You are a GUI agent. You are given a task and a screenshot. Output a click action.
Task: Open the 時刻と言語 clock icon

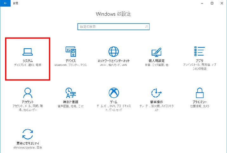(71, 93)
